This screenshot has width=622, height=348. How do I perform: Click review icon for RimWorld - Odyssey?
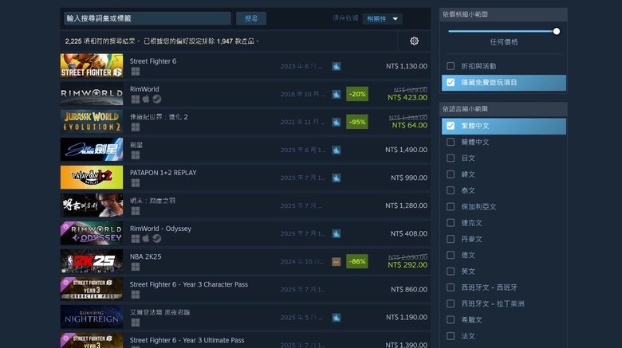coord(336,234)
